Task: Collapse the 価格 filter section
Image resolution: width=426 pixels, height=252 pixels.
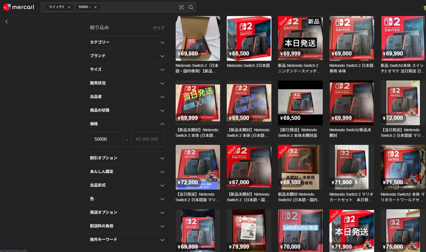Action: coord(127,124)
